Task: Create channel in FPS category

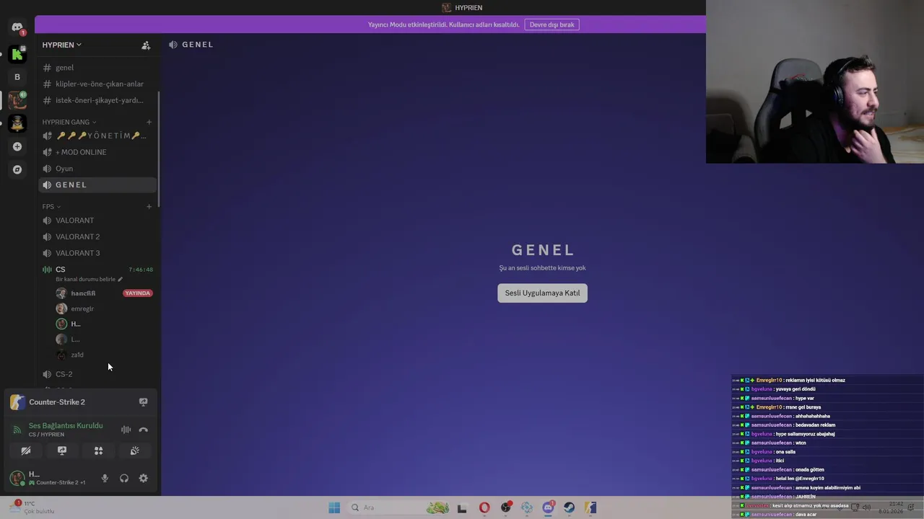Action: 149,207
